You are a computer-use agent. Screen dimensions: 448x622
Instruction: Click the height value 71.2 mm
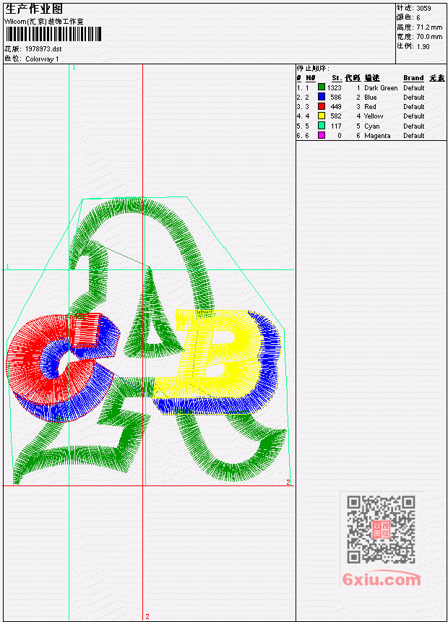click(429, 27)
